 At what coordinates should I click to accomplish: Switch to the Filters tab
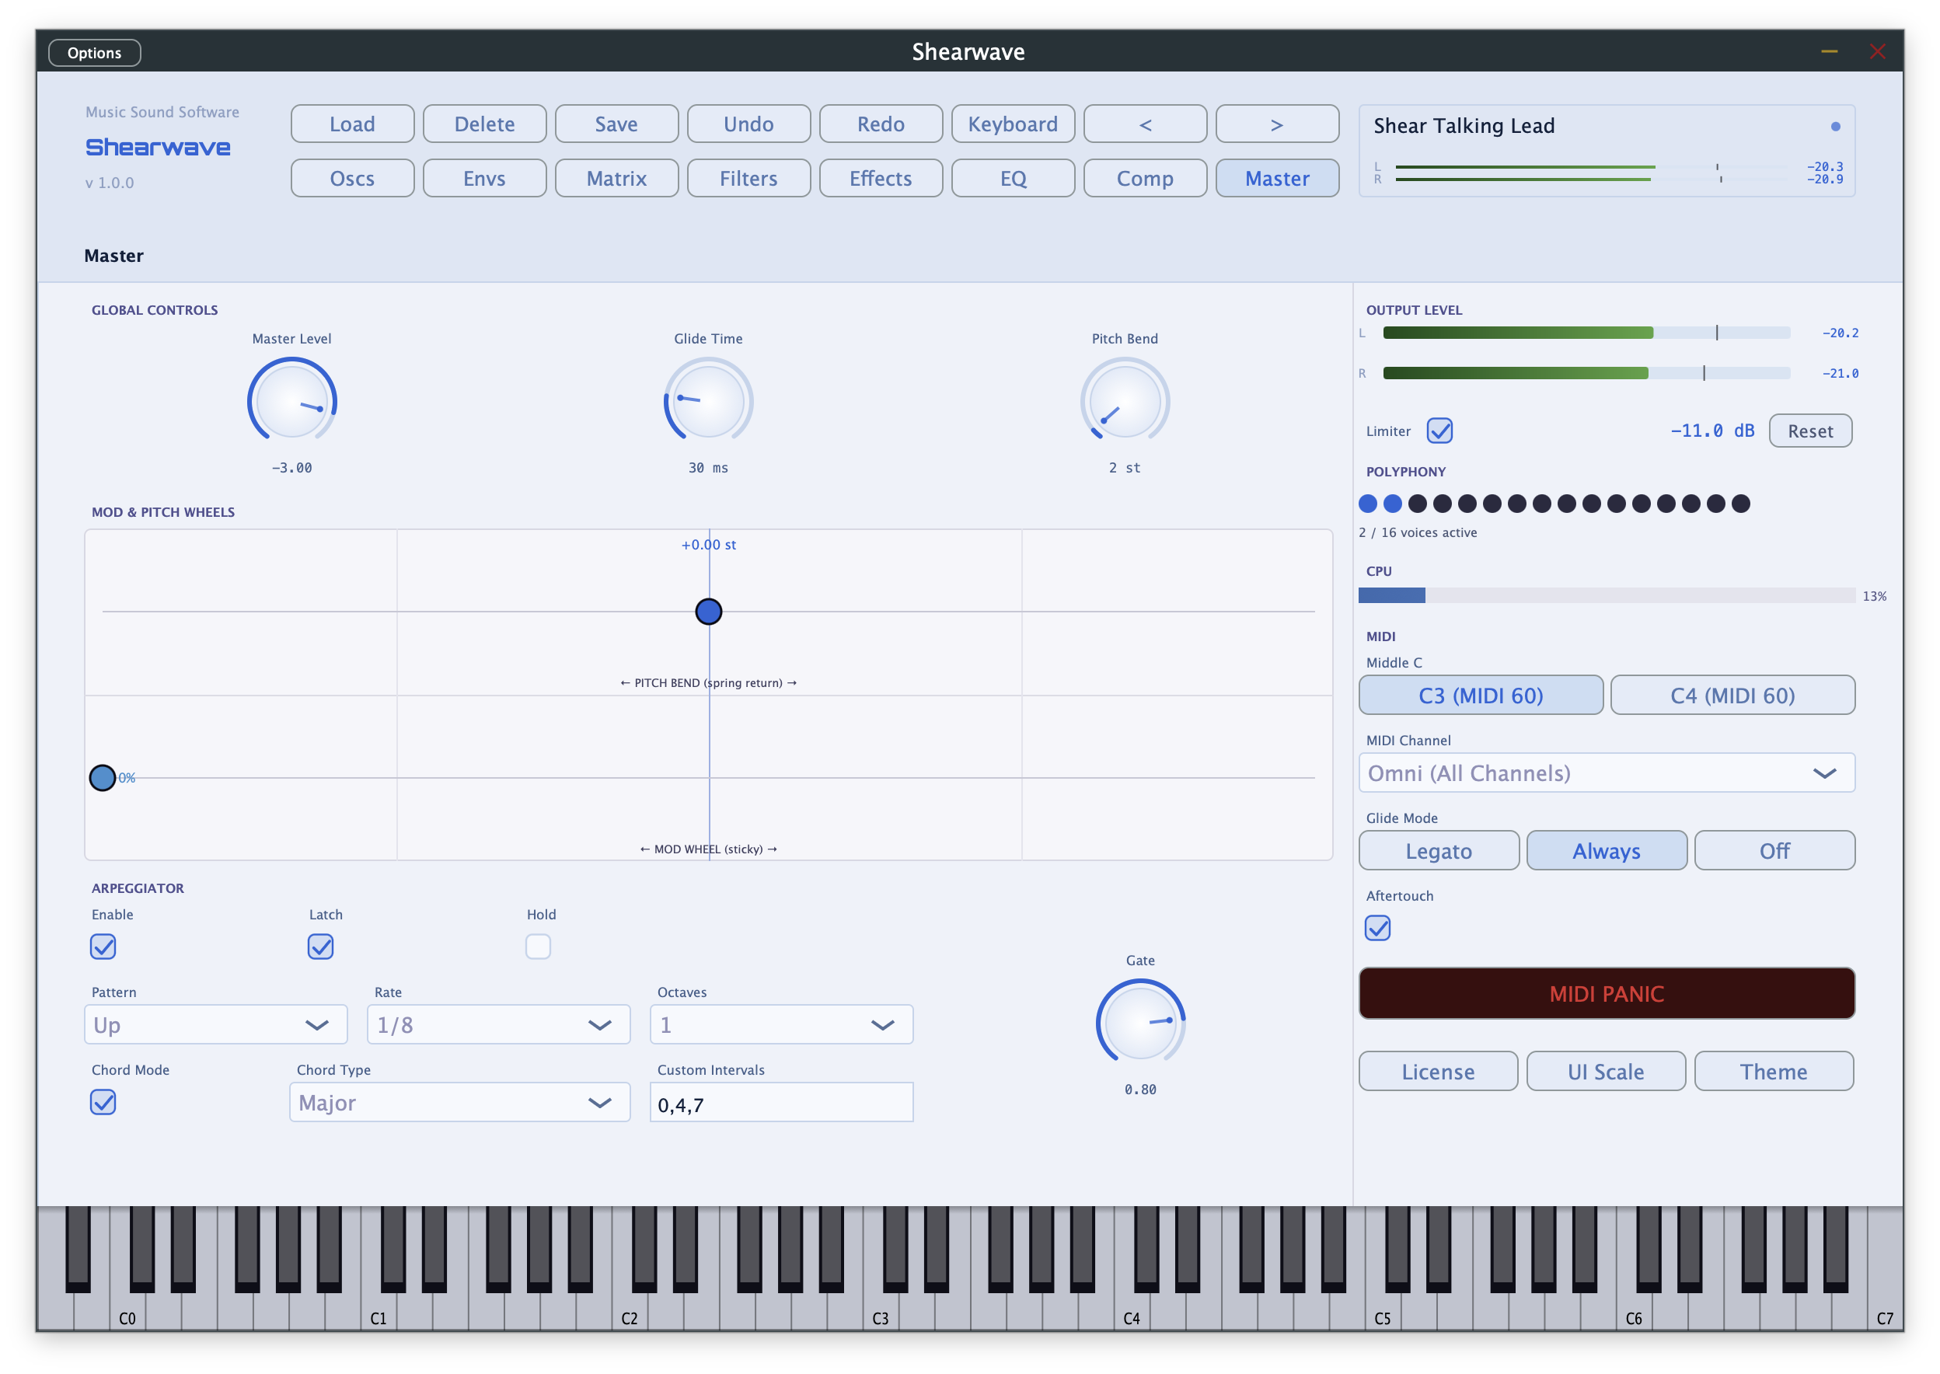(748, 179)
